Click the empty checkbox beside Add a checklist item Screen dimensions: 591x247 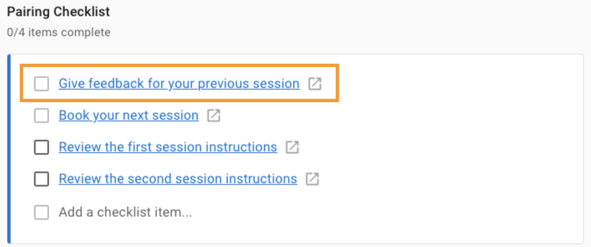[x=41, y=212]
